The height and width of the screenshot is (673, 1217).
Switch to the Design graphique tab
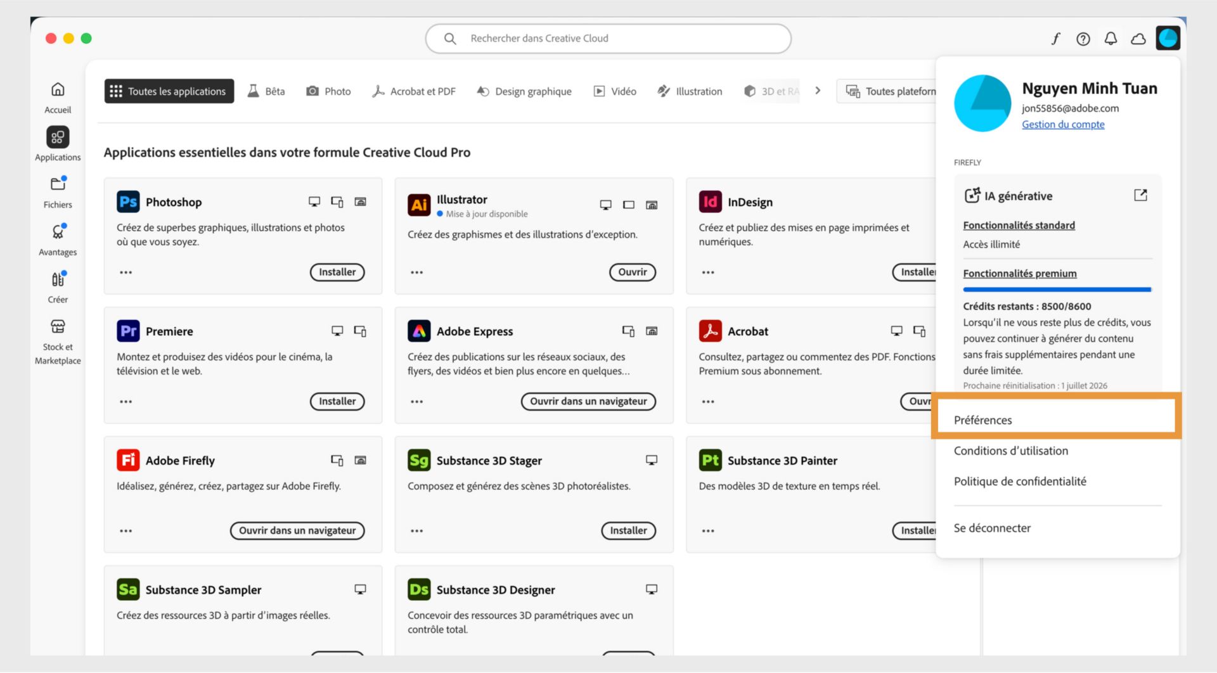click(524, 91)
